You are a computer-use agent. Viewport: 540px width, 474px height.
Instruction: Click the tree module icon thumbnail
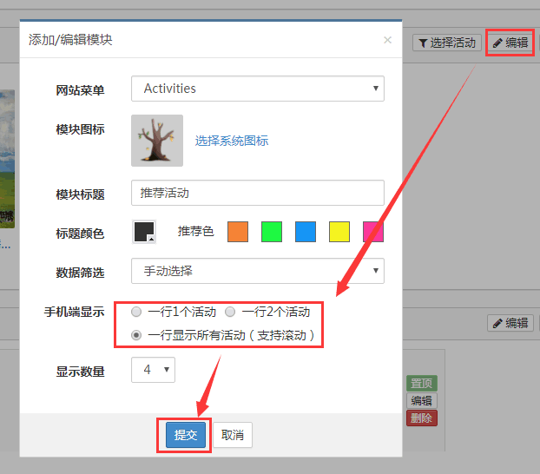157,141
